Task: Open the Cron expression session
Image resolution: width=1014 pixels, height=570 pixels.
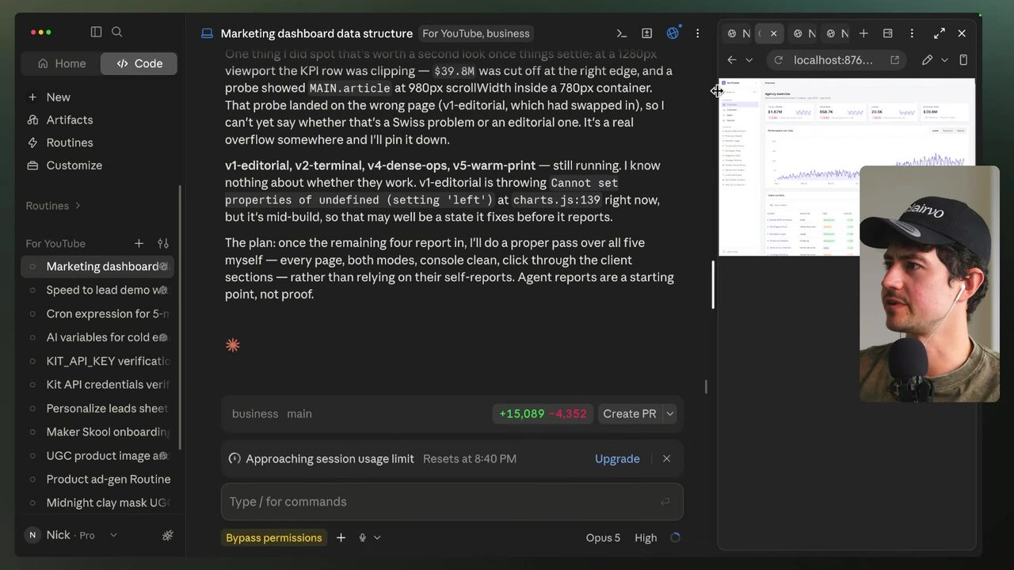Action: 97,313
